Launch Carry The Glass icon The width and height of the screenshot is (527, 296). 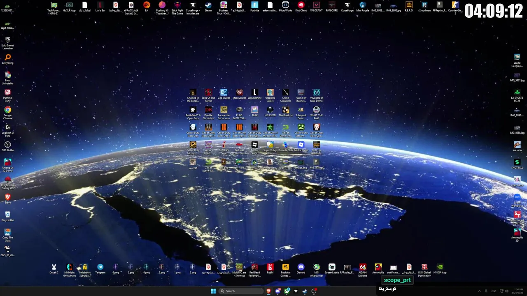tap(7, 235)
